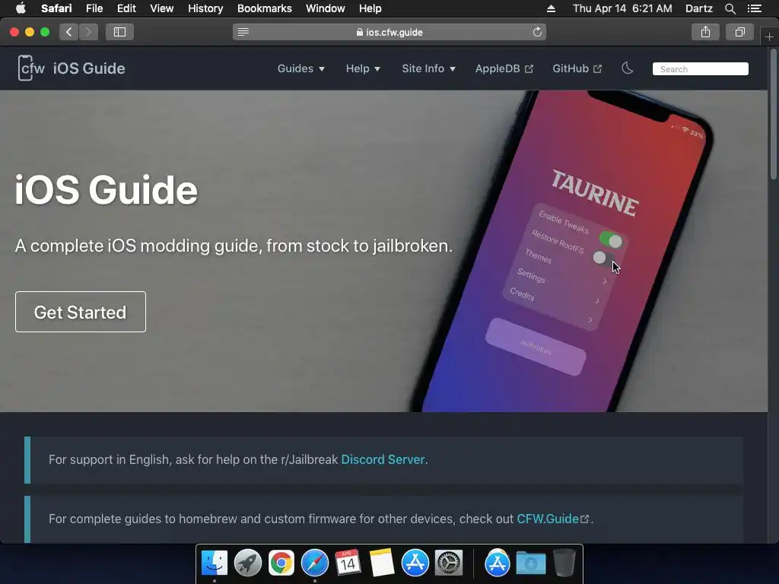
Task: Reload the ios.cfw.guide page
Action: point(537,32)
